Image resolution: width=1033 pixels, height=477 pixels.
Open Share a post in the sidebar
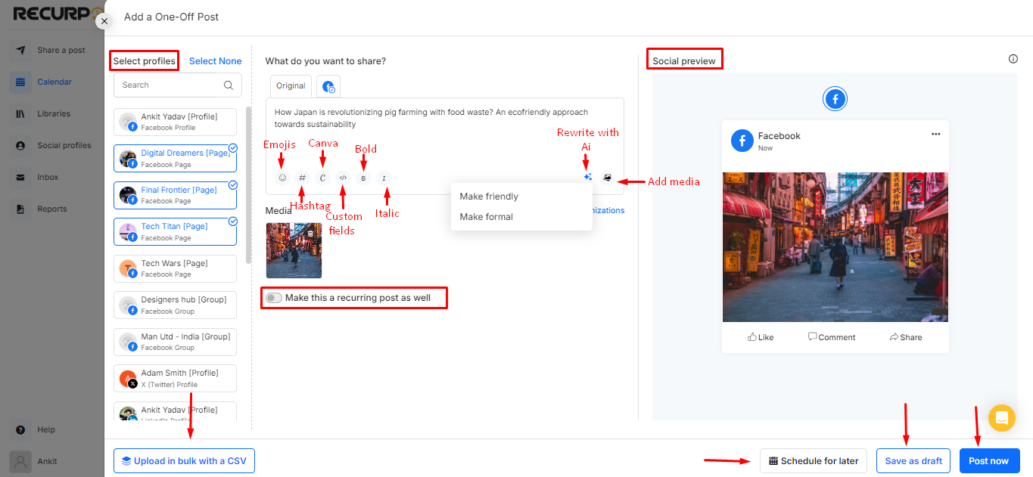point(51,50)
